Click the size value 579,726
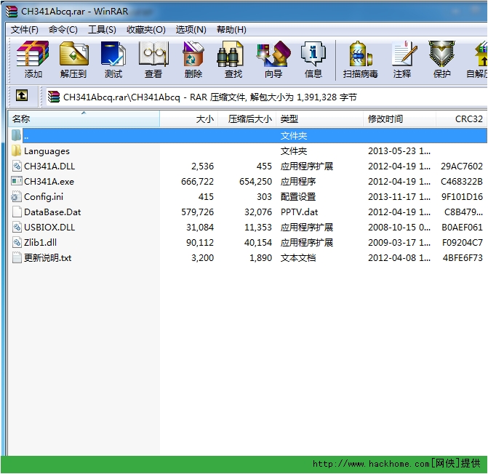Viewport: 488px width, 474px height. [x=197, y=212]
